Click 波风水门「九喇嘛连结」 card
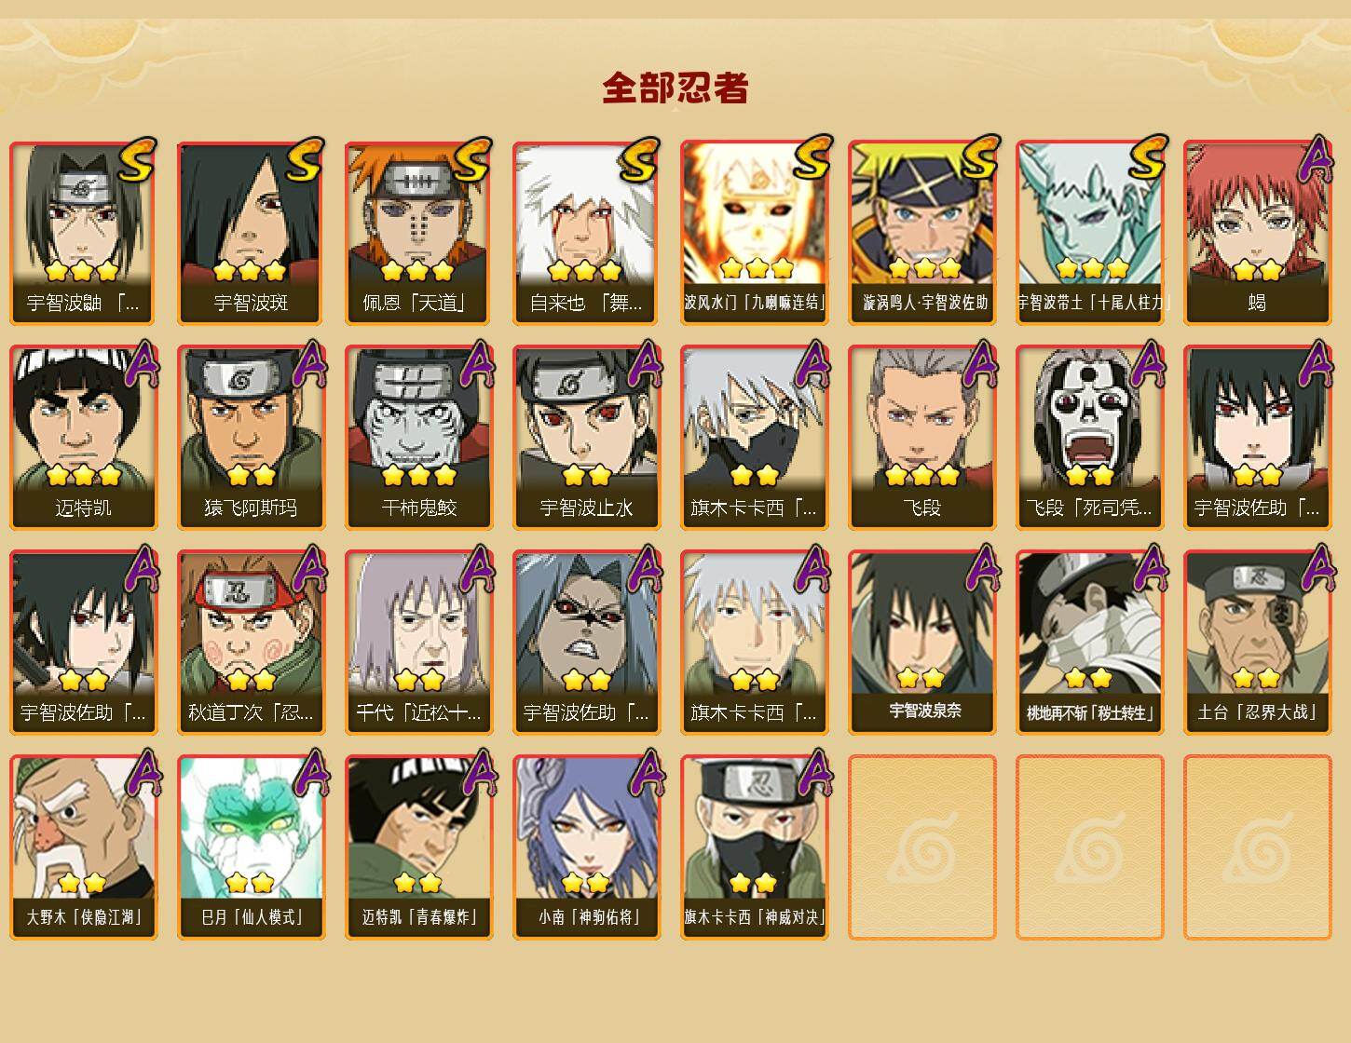Viewport: 1351px width, 1043px height. [x=754, y=233]
